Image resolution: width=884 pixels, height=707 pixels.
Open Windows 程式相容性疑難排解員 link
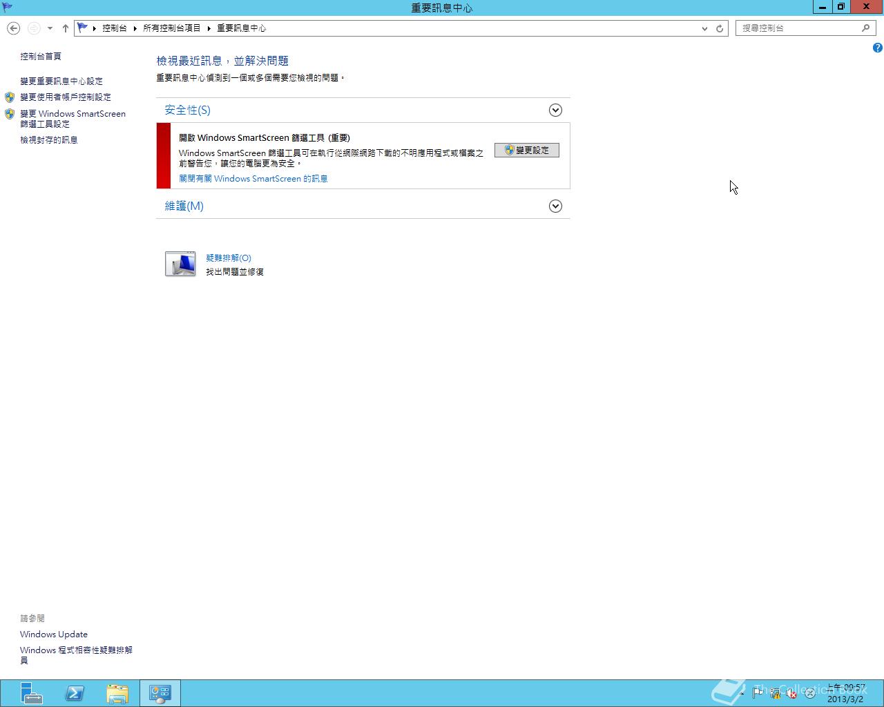coord(76,655)
